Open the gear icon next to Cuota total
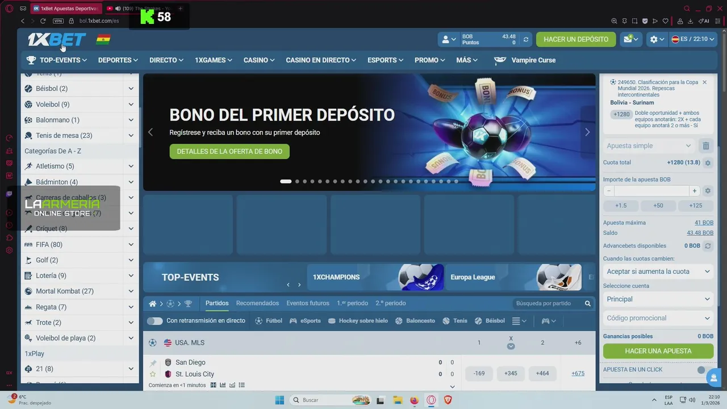Image resolution: width=727 pixels, height=409 pixels. (x=708, y=163)
